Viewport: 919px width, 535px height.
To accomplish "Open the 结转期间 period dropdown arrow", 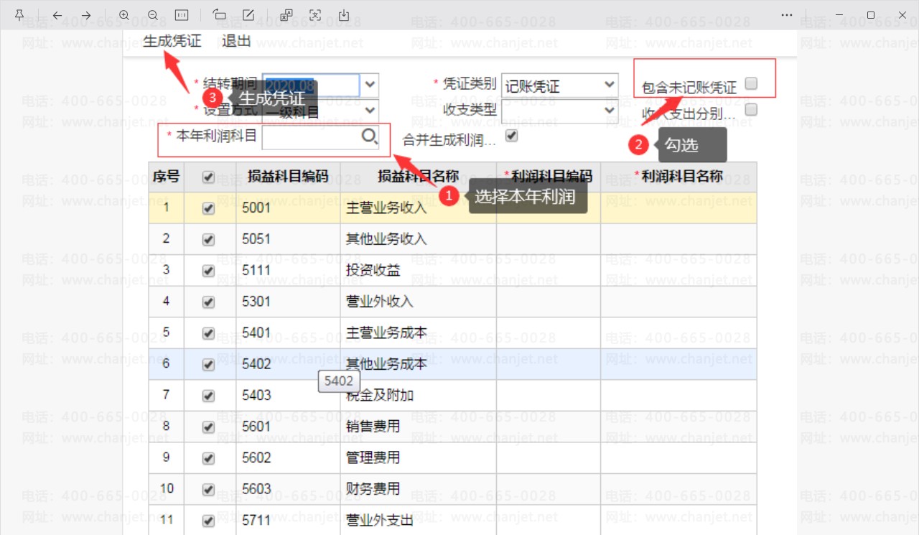I will (369, 85).
